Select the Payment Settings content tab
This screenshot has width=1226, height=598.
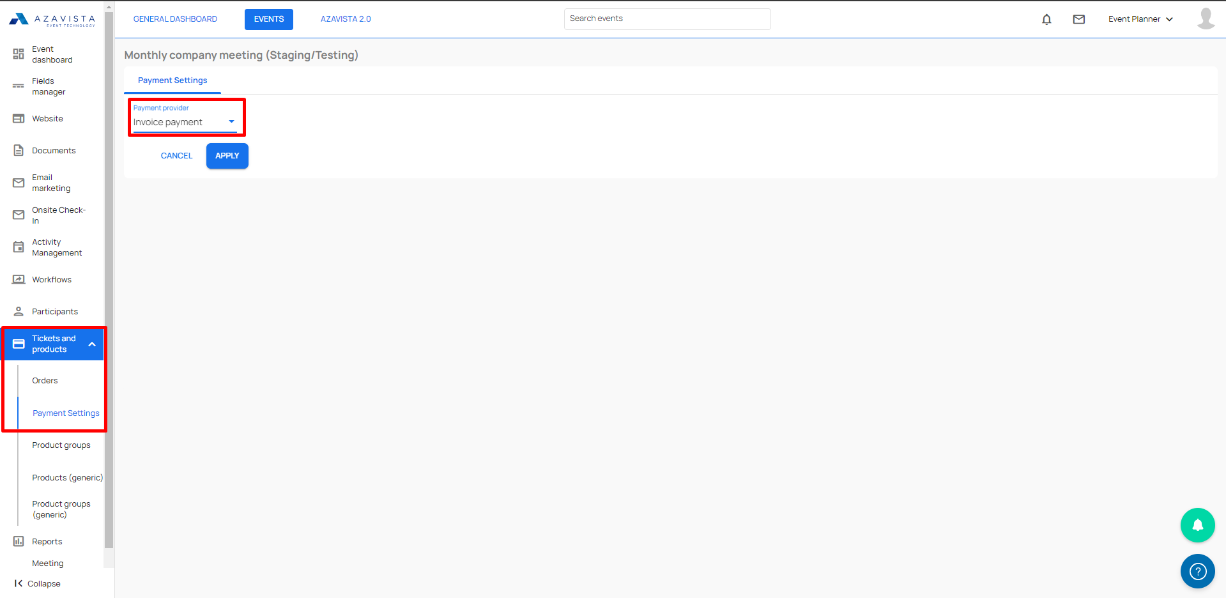[172, 80]
